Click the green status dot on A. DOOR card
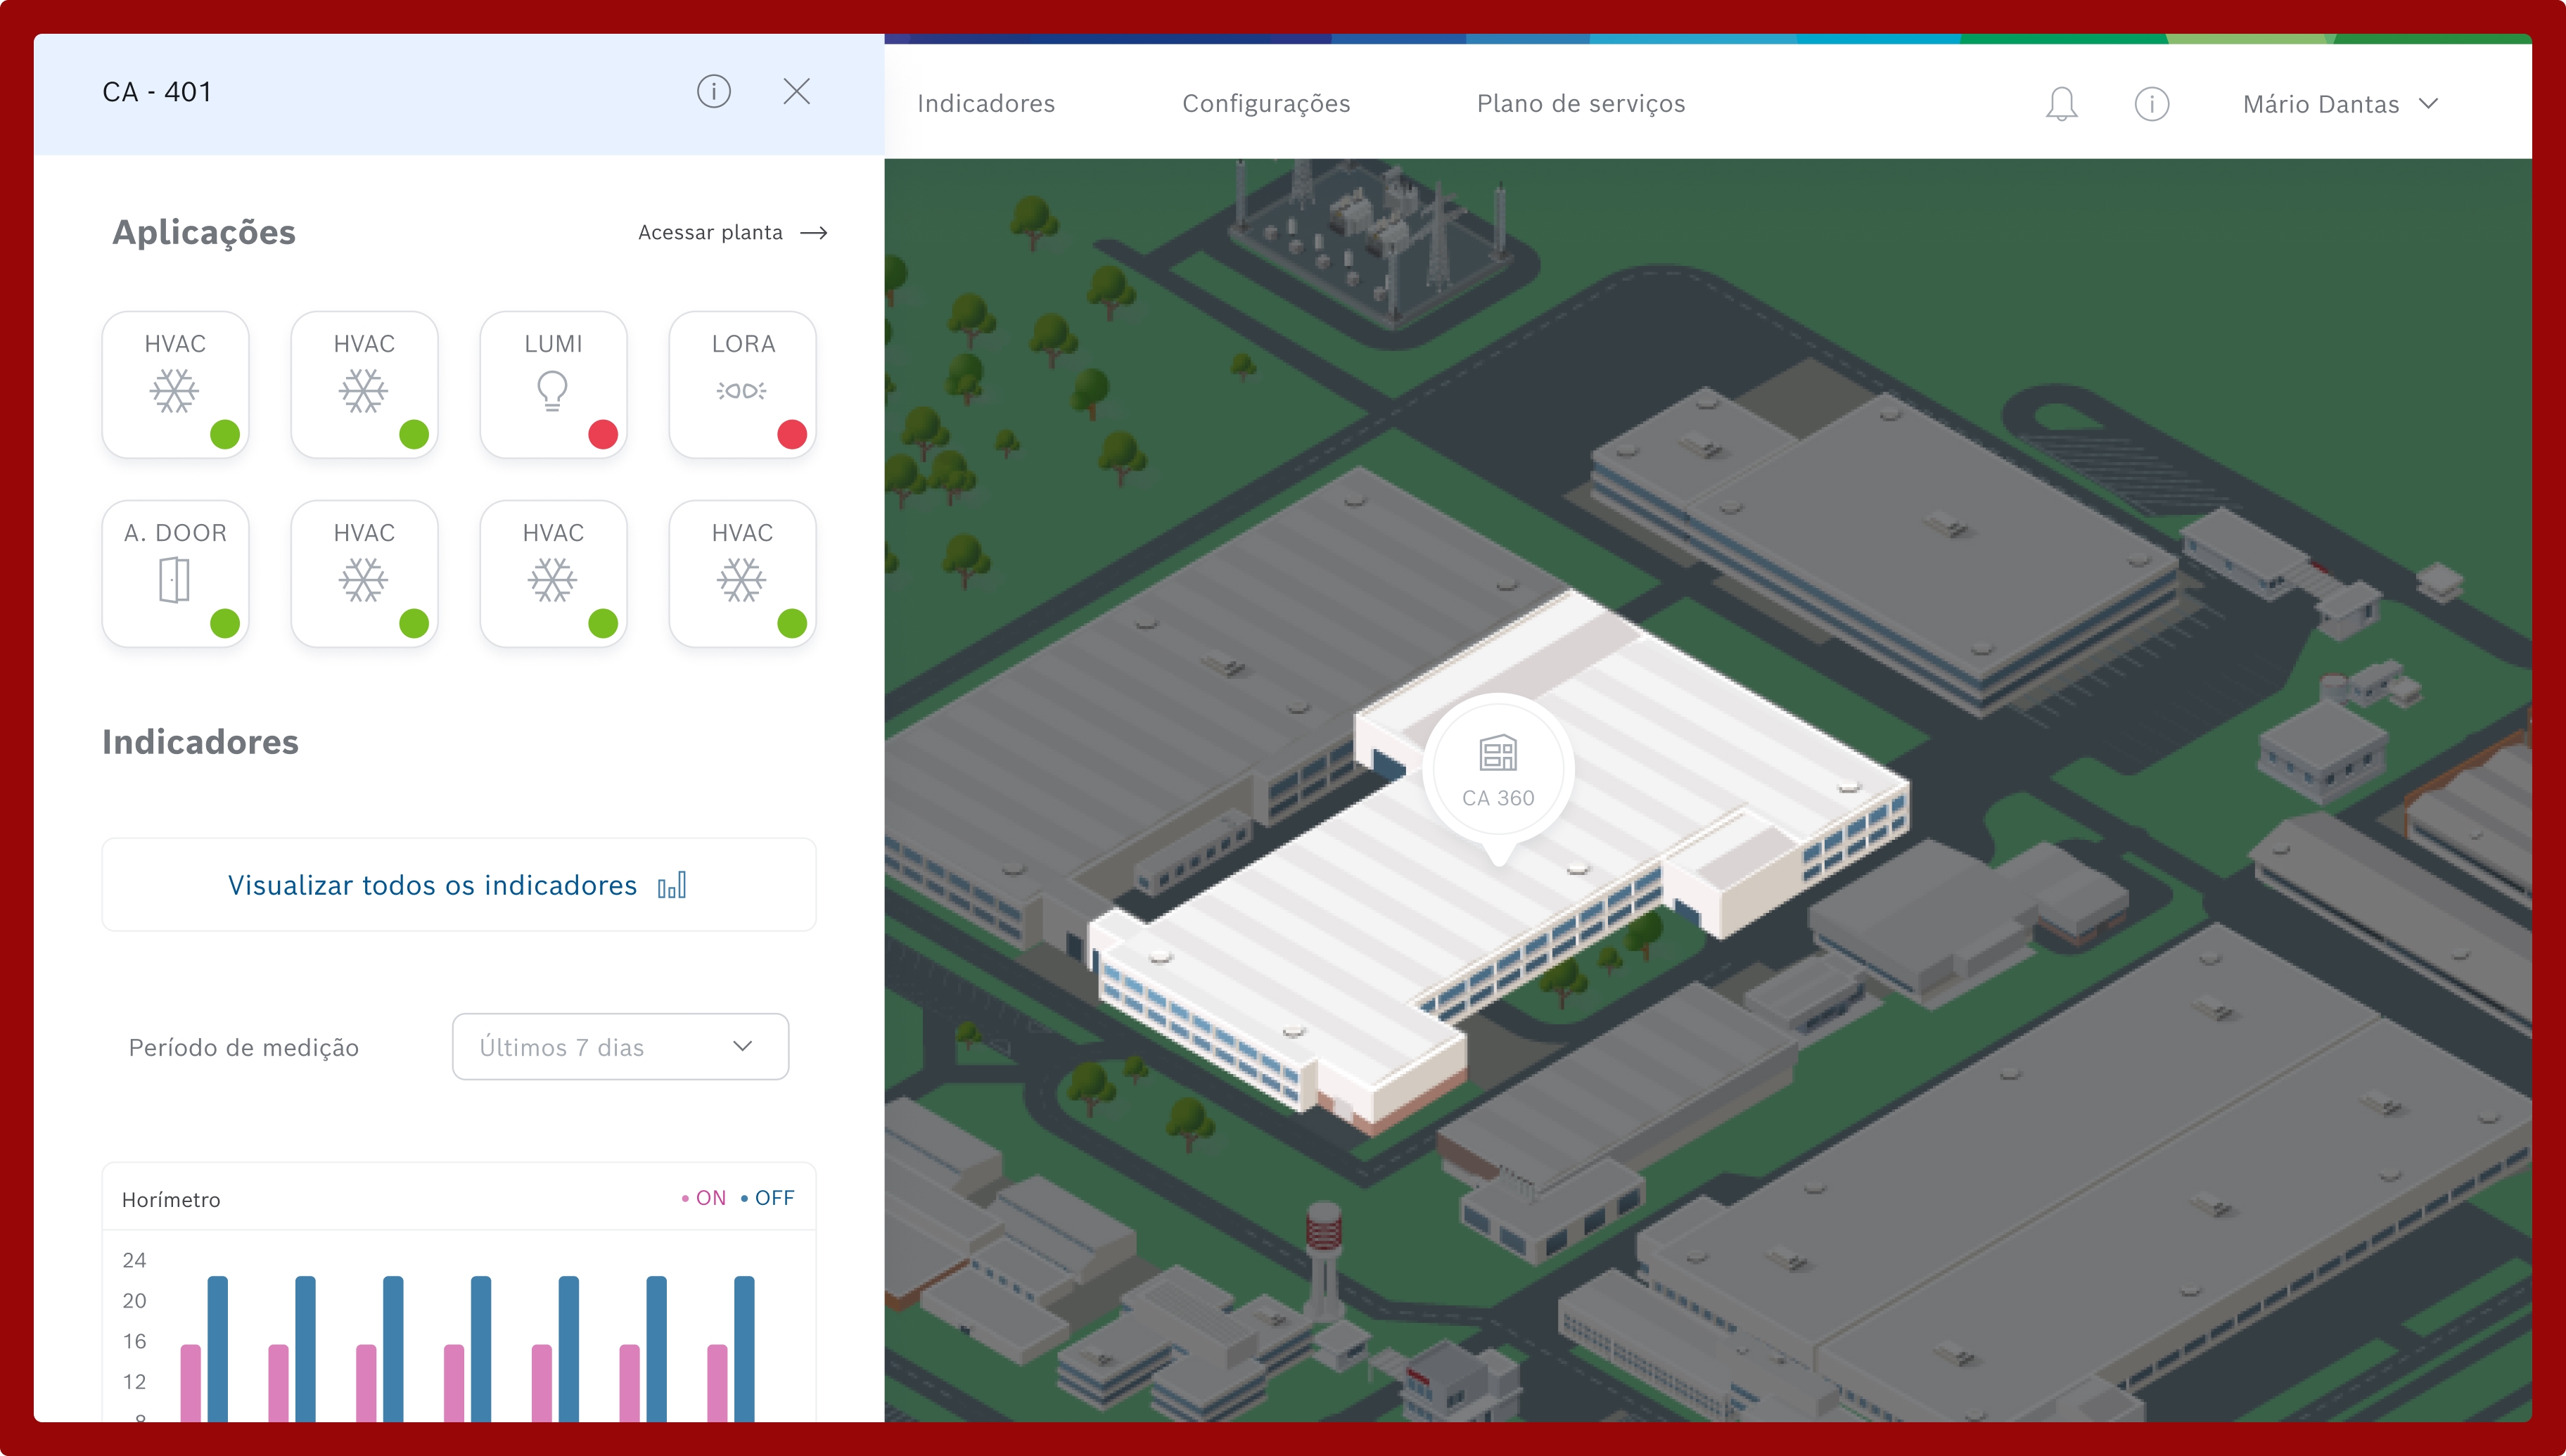This screenshot has width=2566, height=1456. [225, 624]
